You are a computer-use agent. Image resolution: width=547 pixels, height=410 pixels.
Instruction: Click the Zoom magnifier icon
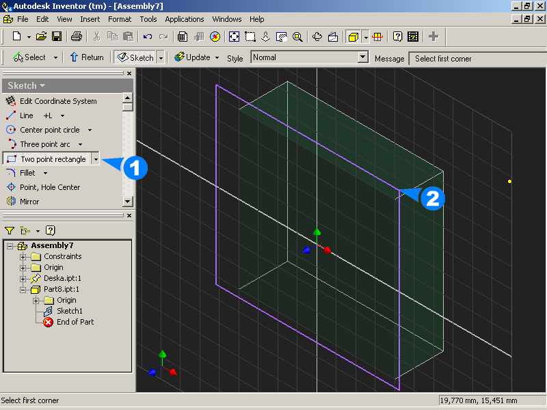coord(297,36)
